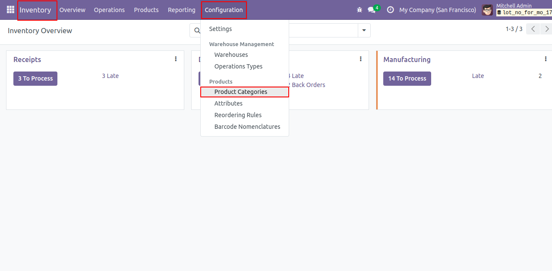Select Barcode Nomenclatures menu entry
Viewport: 552px width, 271px height.
coord(245,127)
